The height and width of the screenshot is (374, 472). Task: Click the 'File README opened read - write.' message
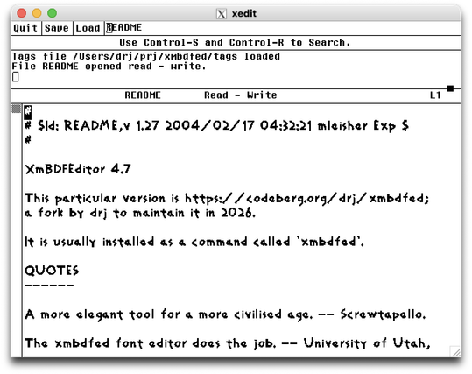coord(109,67)
